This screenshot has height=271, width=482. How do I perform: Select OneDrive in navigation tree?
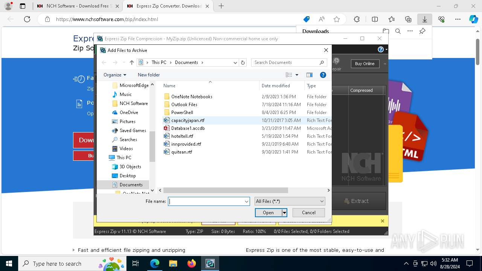[x=125, y=113]
